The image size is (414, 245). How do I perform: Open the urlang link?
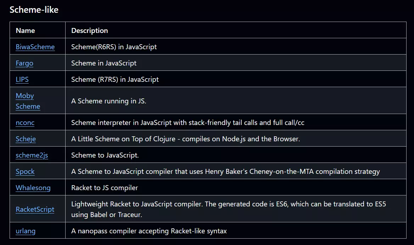(26, 231)
